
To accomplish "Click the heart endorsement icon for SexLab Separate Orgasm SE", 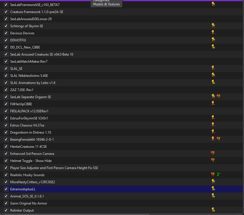I will click(218, 96).
